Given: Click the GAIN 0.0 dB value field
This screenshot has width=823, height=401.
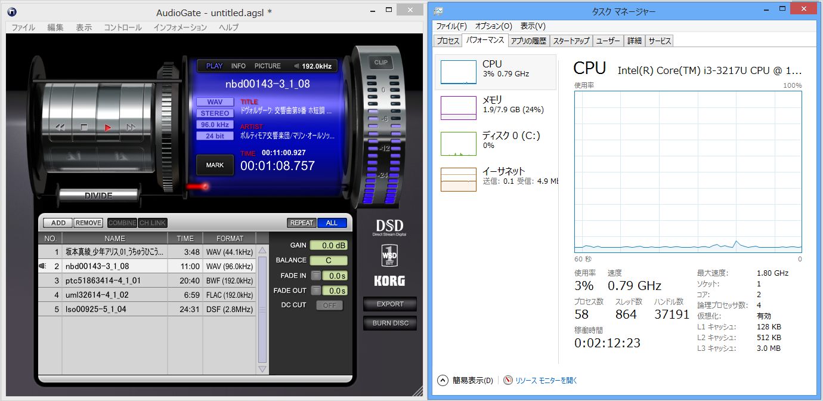Looking at the screenshot, I should (x=328, y=245).
